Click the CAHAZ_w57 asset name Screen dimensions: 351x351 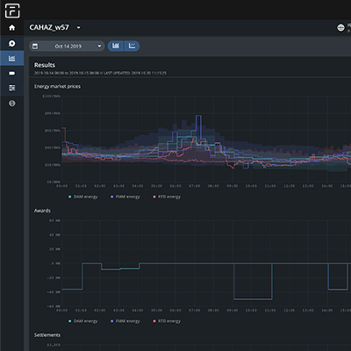(49, 27)
